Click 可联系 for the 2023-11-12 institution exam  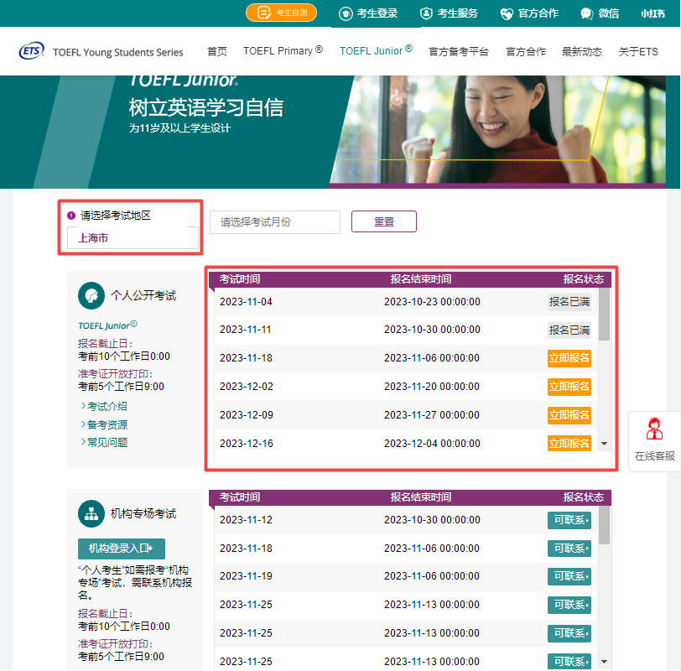569,520
